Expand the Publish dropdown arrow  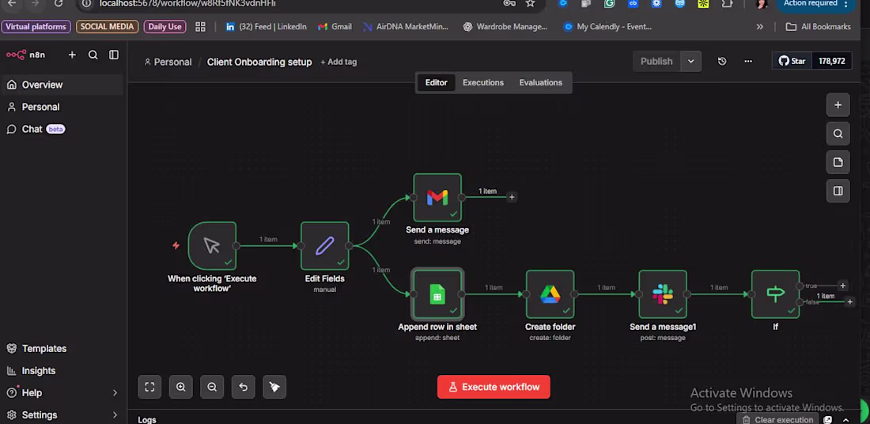pos(690,61)
